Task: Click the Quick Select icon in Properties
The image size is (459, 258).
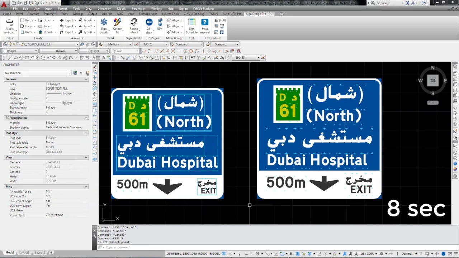Action: [87, 73]
